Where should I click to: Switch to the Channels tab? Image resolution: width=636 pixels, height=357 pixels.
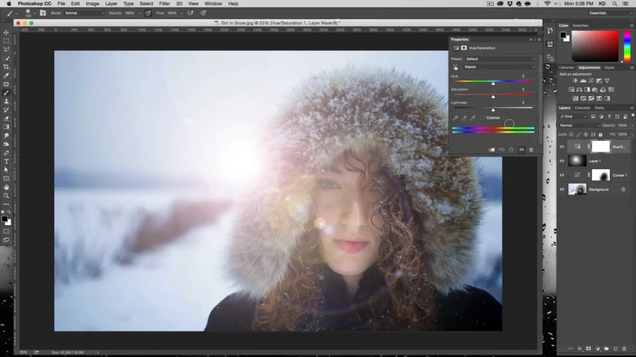582,108
